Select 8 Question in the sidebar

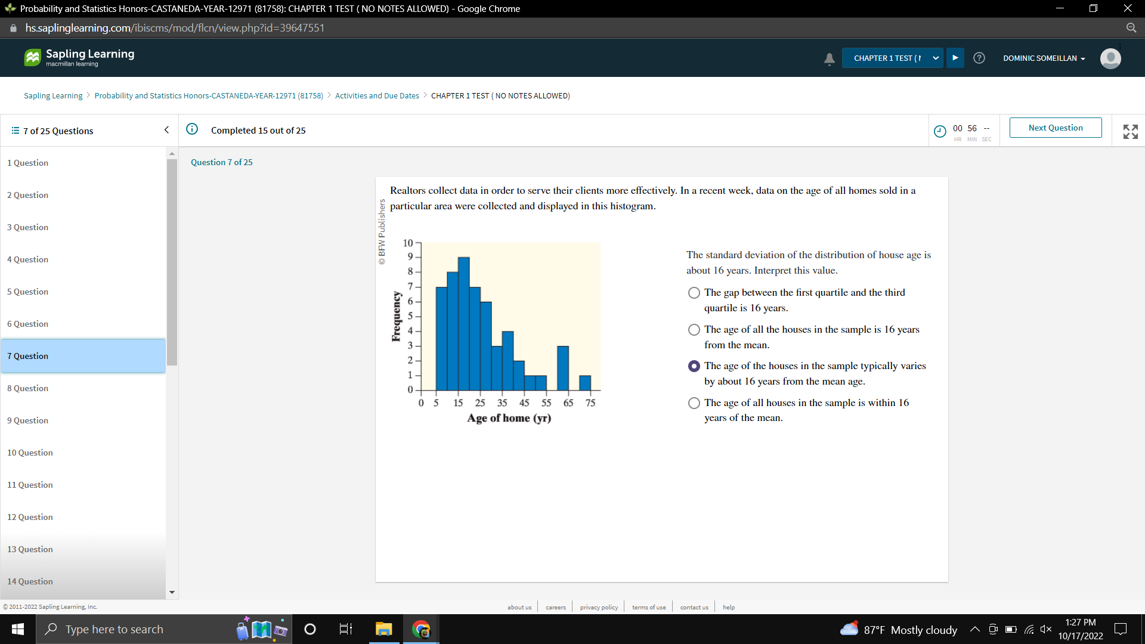pyautogui.click(x=27, y=388)
